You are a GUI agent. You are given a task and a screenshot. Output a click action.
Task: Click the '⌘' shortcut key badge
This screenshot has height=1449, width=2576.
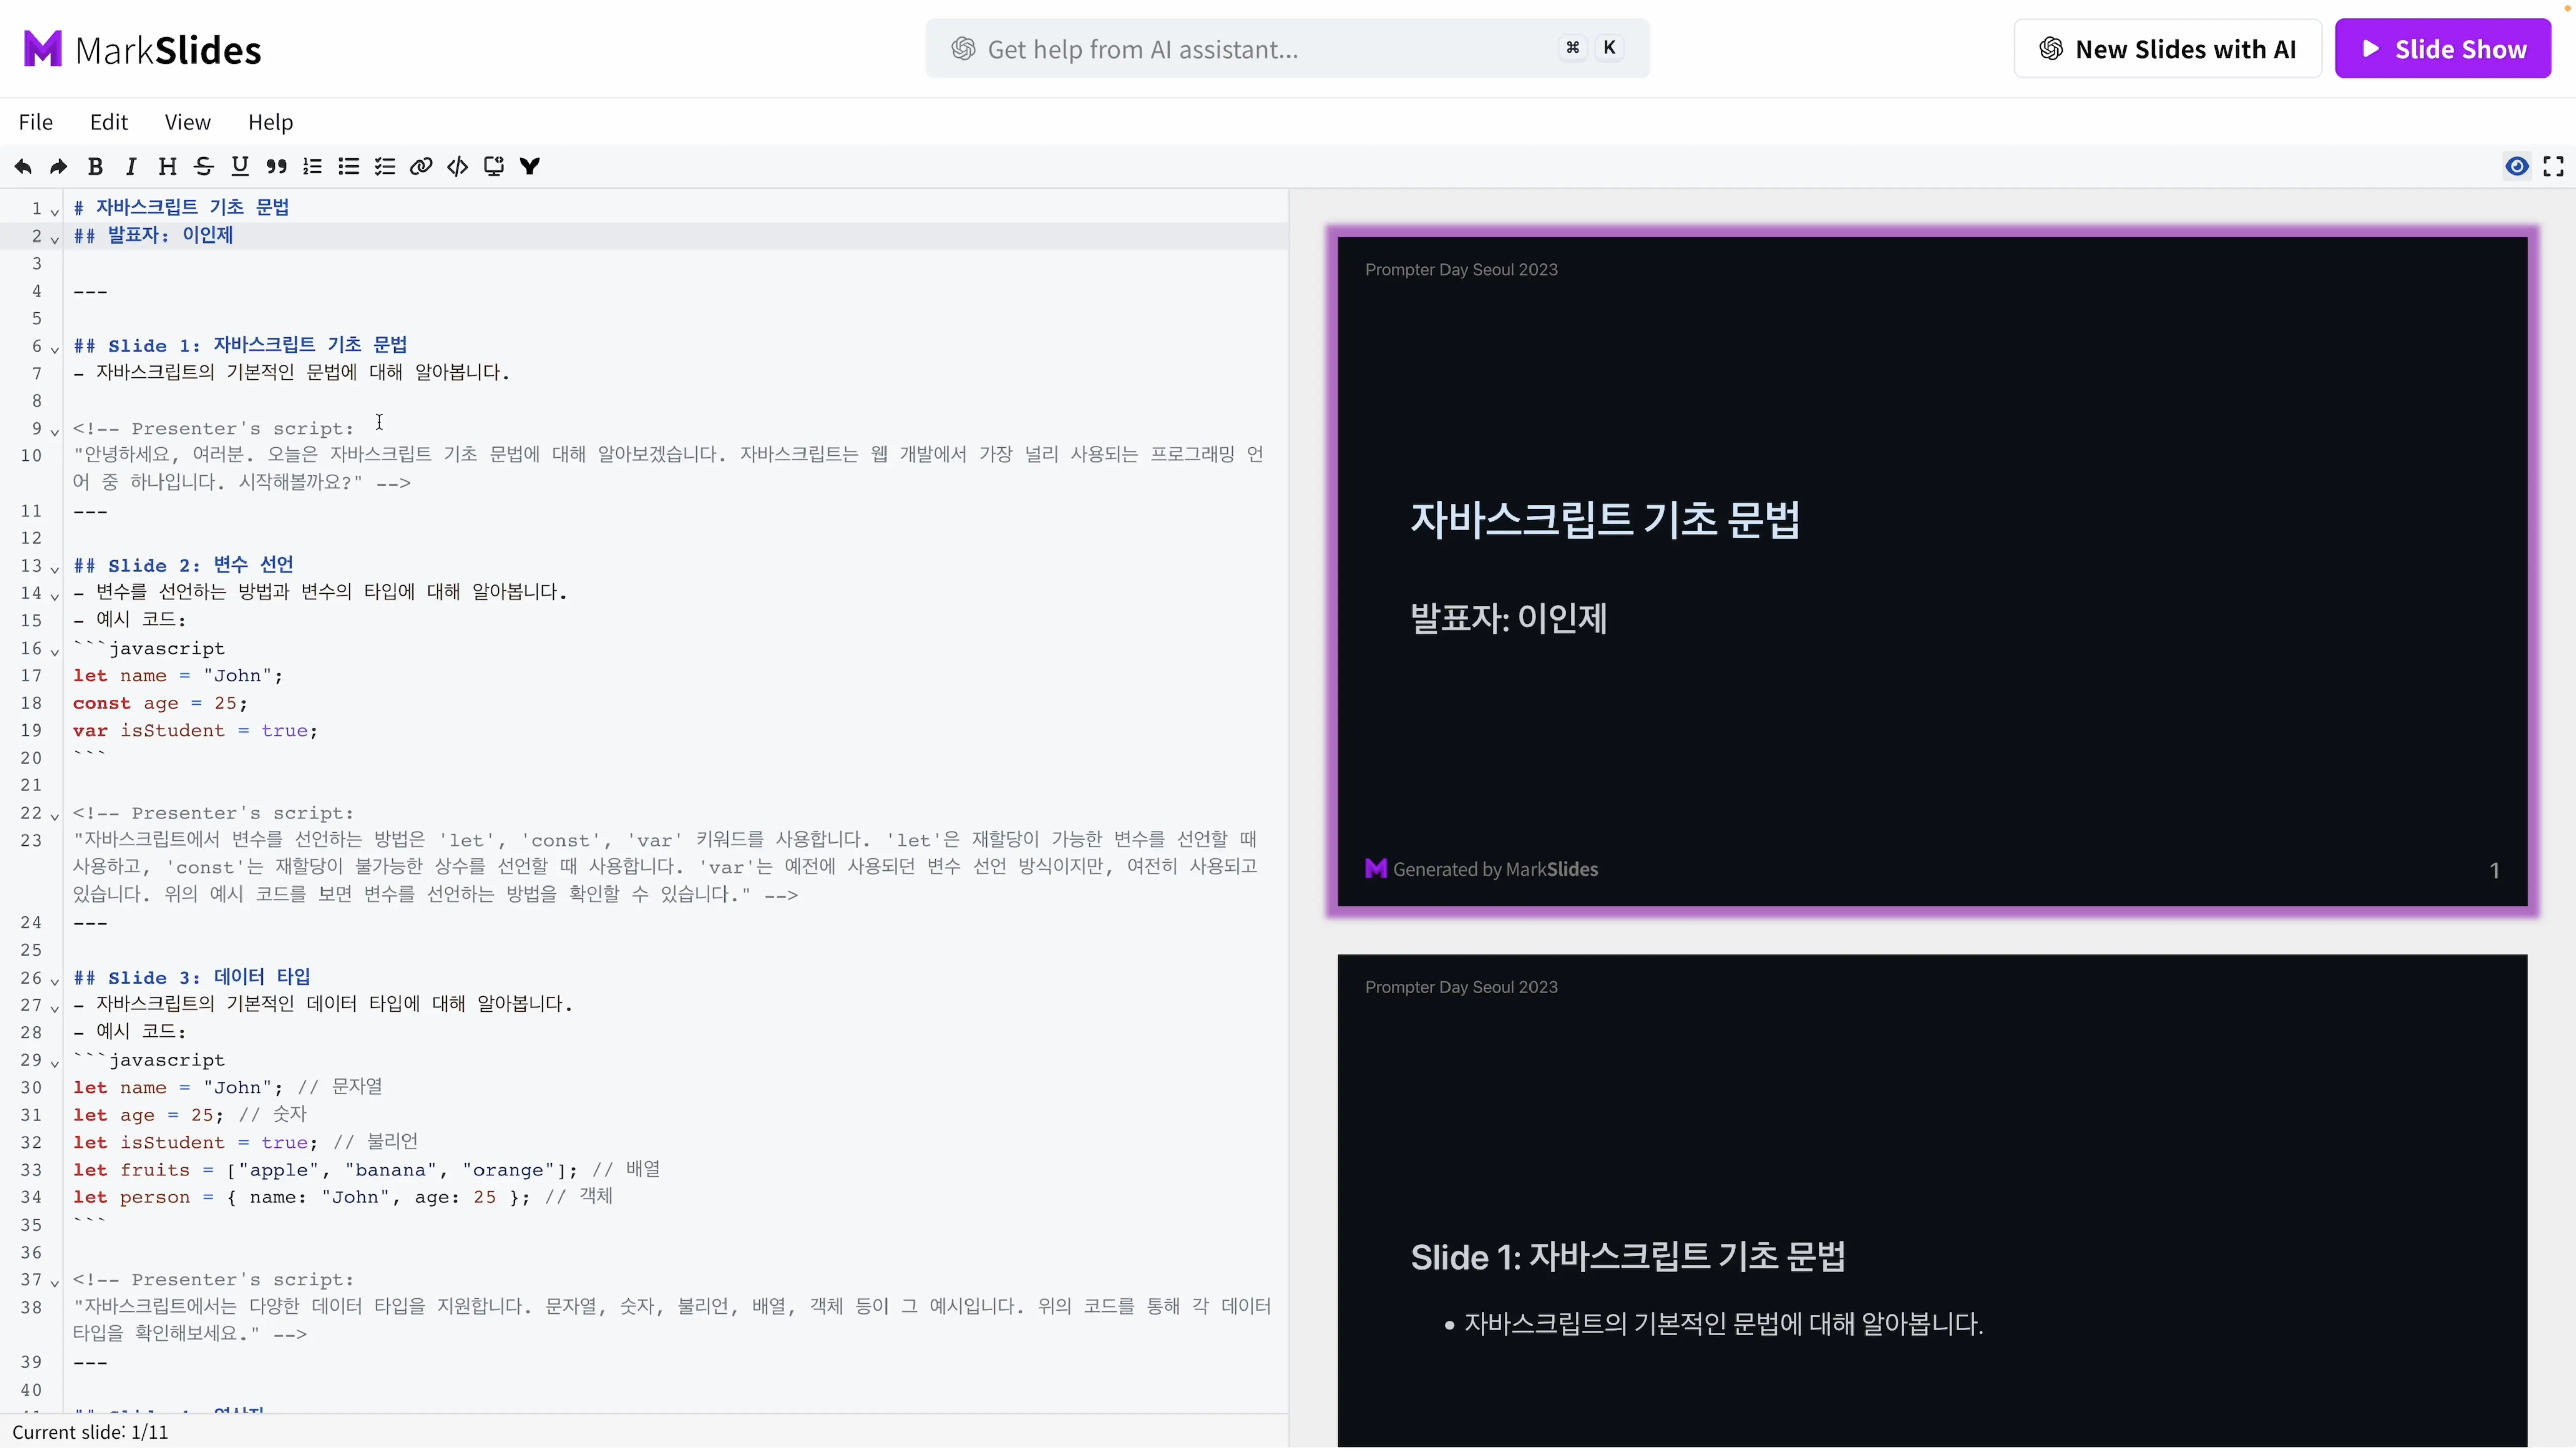pyautogui.click(x=1572, y=48)
